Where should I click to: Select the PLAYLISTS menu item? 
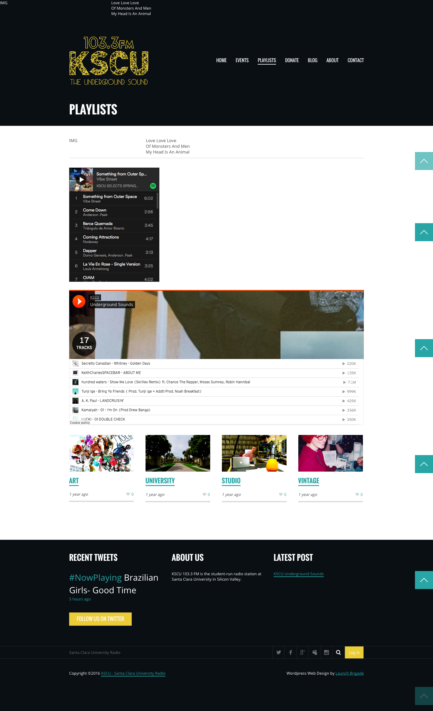[267, 60]
